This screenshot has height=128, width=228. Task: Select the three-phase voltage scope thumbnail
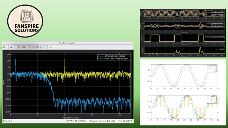(x=183, y=15)
